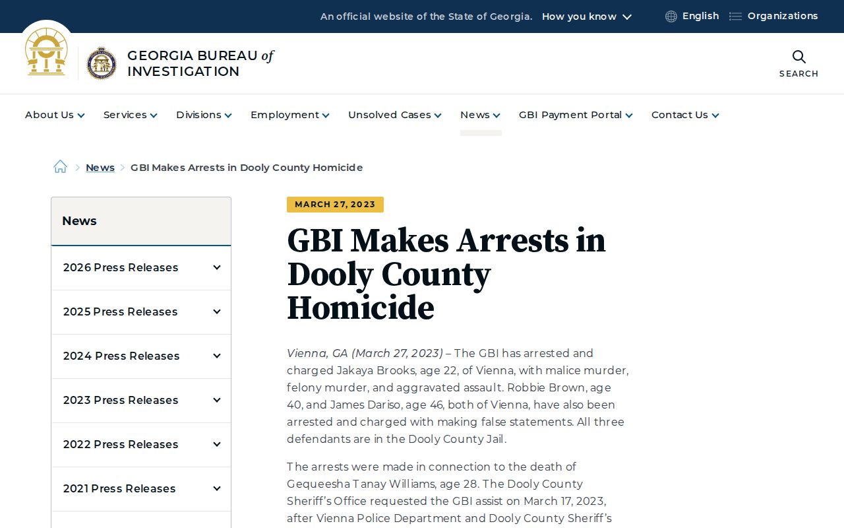Open the 2021 Press Releases link
The width and height of the screenshot is (844, 528).
[119, 488]
